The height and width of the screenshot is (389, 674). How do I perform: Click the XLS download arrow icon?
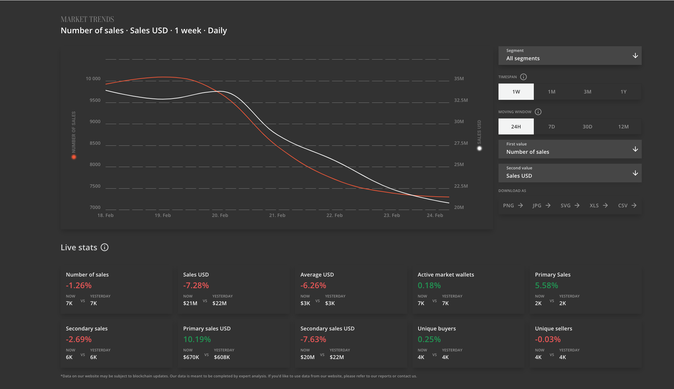click(605, 205)
